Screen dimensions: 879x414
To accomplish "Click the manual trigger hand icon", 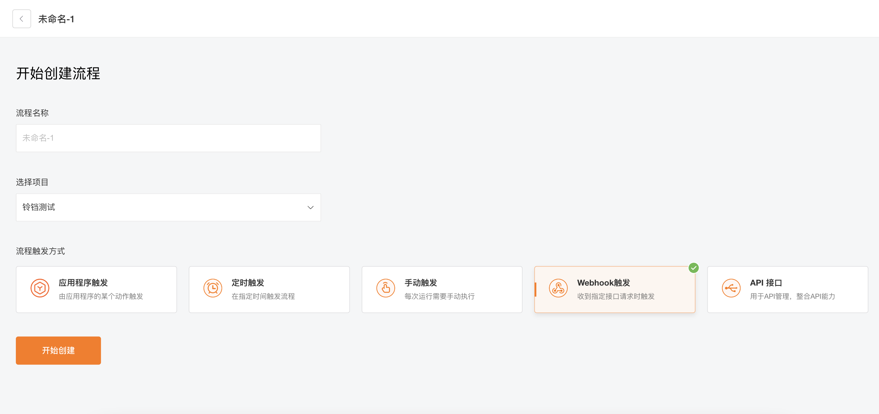I will pos(386,288).
